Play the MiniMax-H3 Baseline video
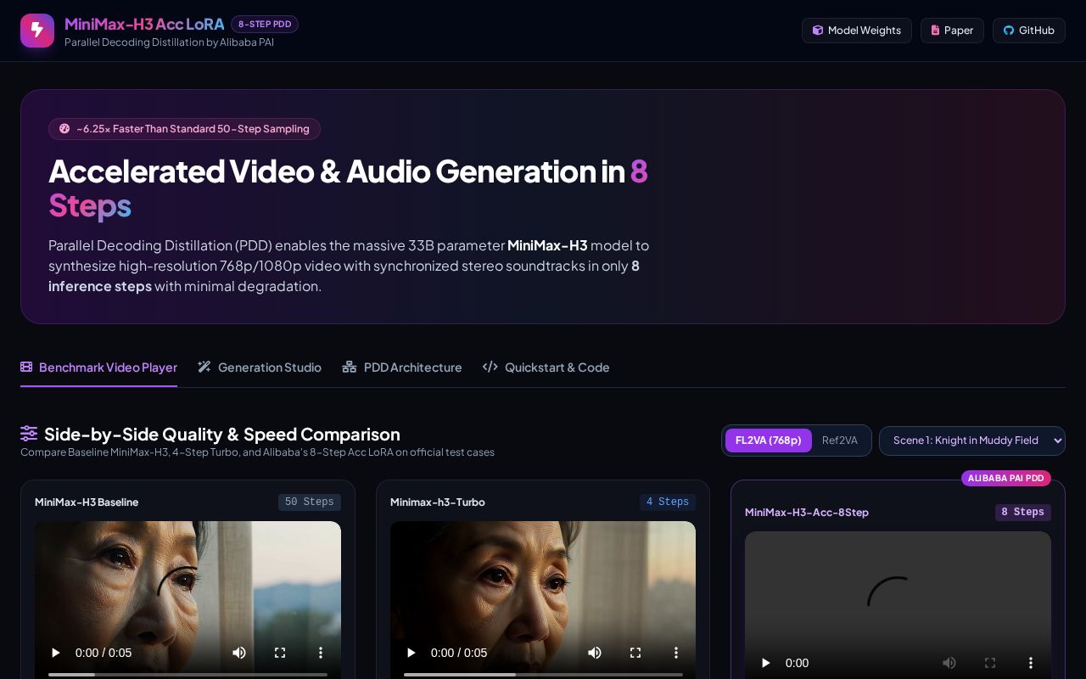This screenshot has height=679, width=1086. point(56,653)
